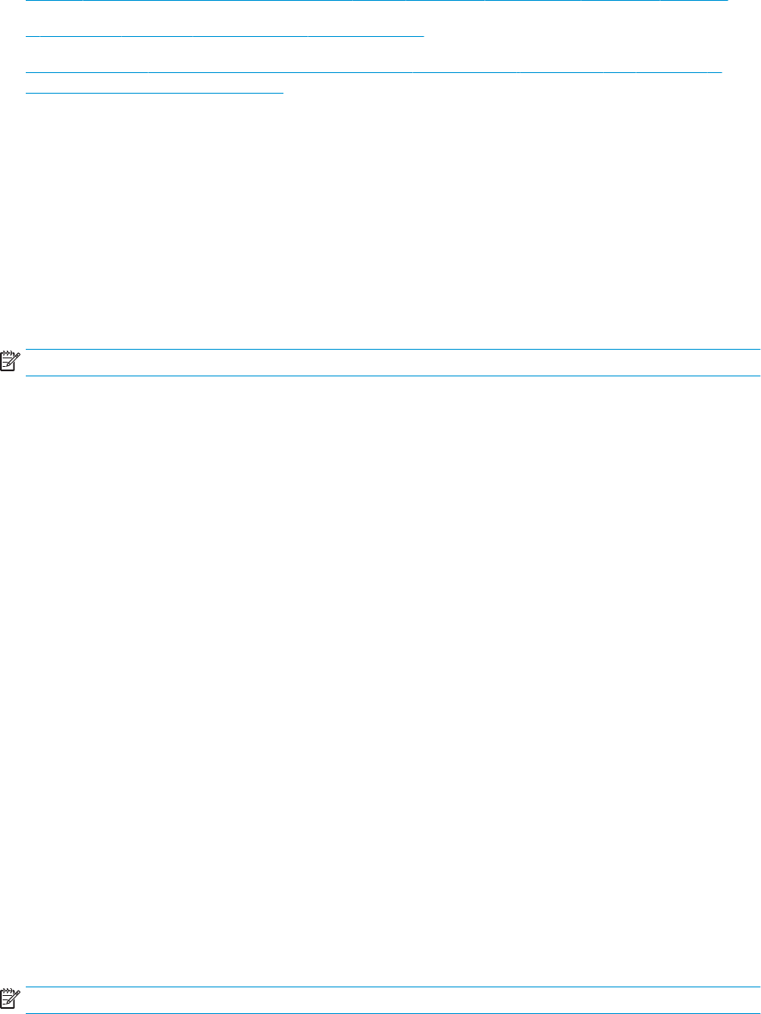Image resolution: width=761 pixels, height=1014 pixels.
Task: Click inside the upper note box area
Action: tap(393, 362)
